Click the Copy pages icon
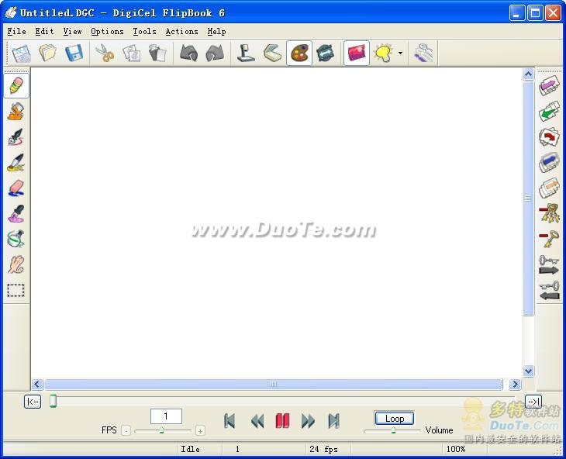566x459 pixels. tap(131, 53)
